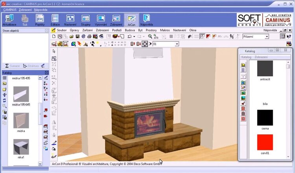Open the Budova menu
The image size is (295, 173).
pos(130,30)
